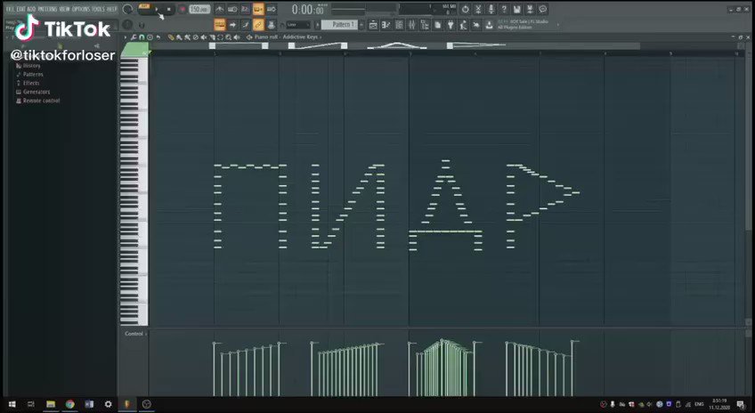
Task: Select the Draw pencil tool in piano roll
Action: (x=170, y=37)
